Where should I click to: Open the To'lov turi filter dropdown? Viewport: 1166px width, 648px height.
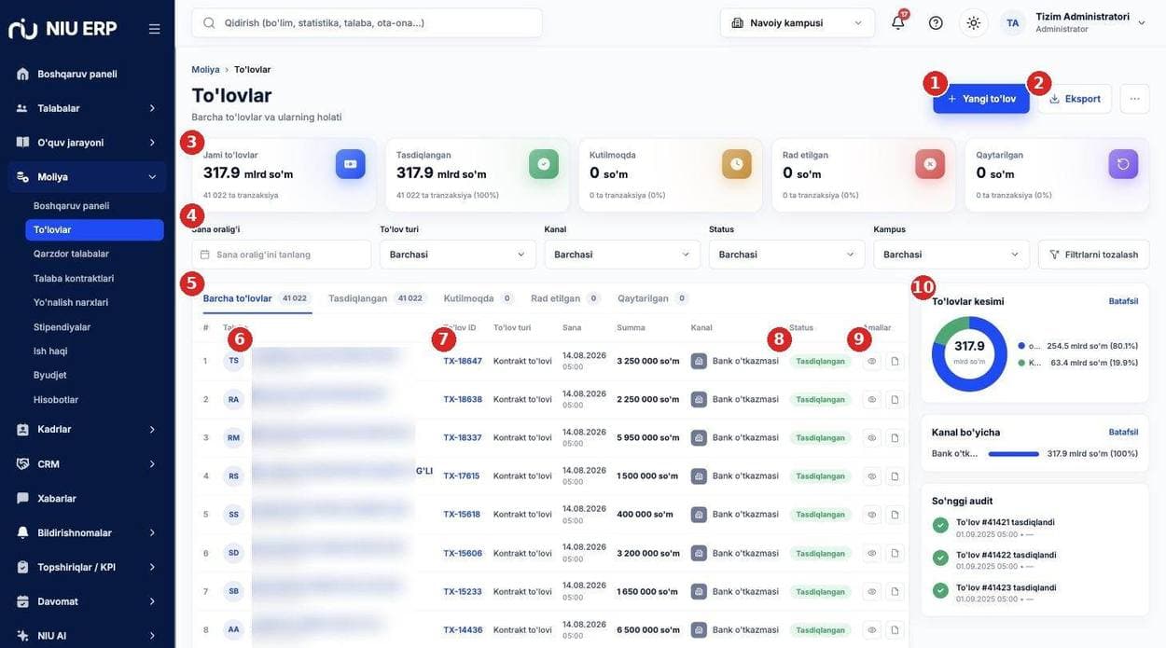point(458,255)
